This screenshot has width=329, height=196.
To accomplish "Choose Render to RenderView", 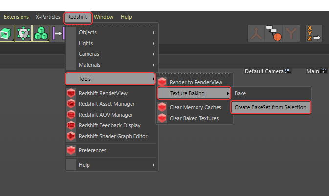I will (x=195, y=82).
